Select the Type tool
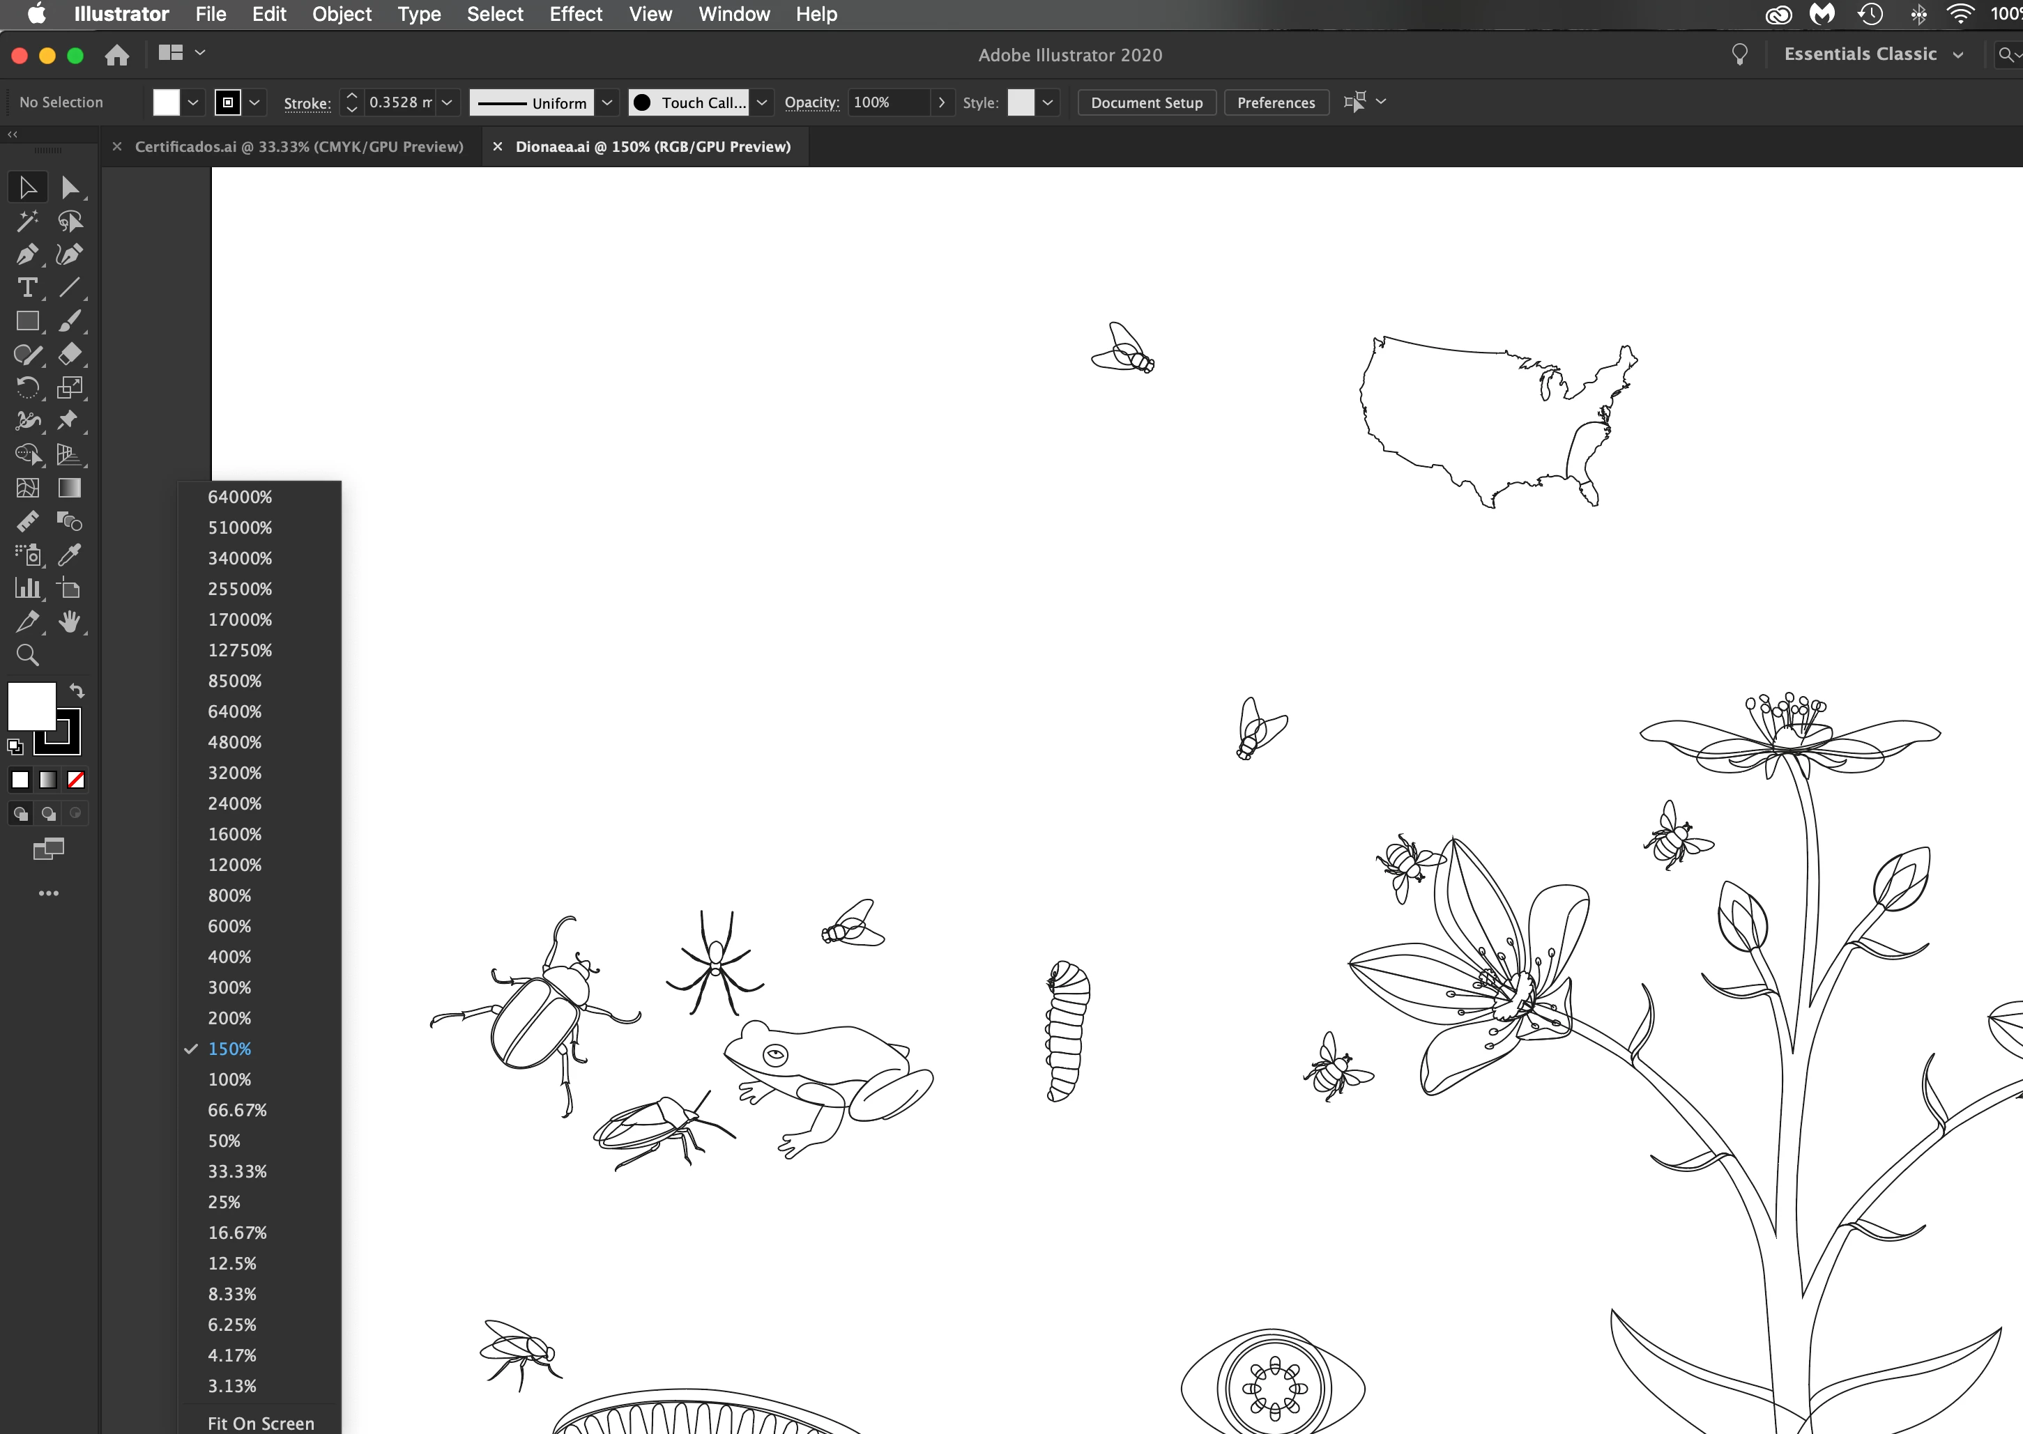Image resolution: width=2023 pixels, height=1434 pixels. point(26,288)
